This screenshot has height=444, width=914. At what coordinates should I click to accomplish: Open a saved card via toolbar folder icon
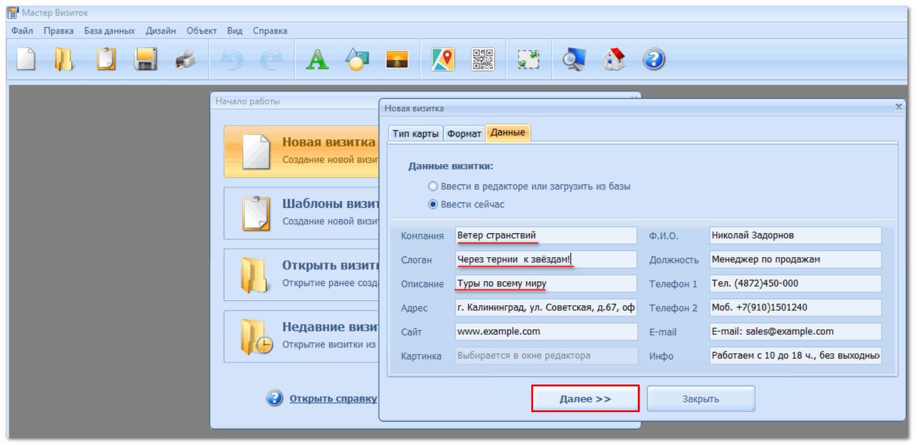pyautogui.click(x=64, y=59)
